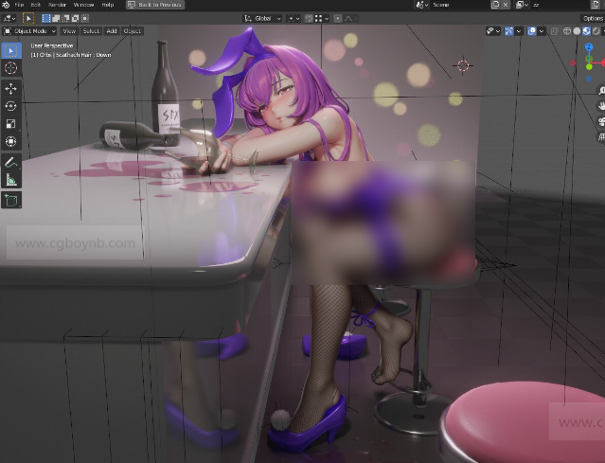
Task: Expand the gizmo options dropdown arrow
Action: coord(519,31)
